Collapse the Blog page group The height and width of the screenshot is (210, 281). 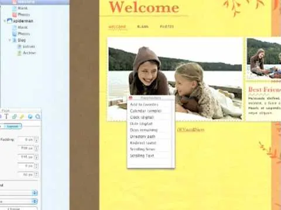(10, 40)
